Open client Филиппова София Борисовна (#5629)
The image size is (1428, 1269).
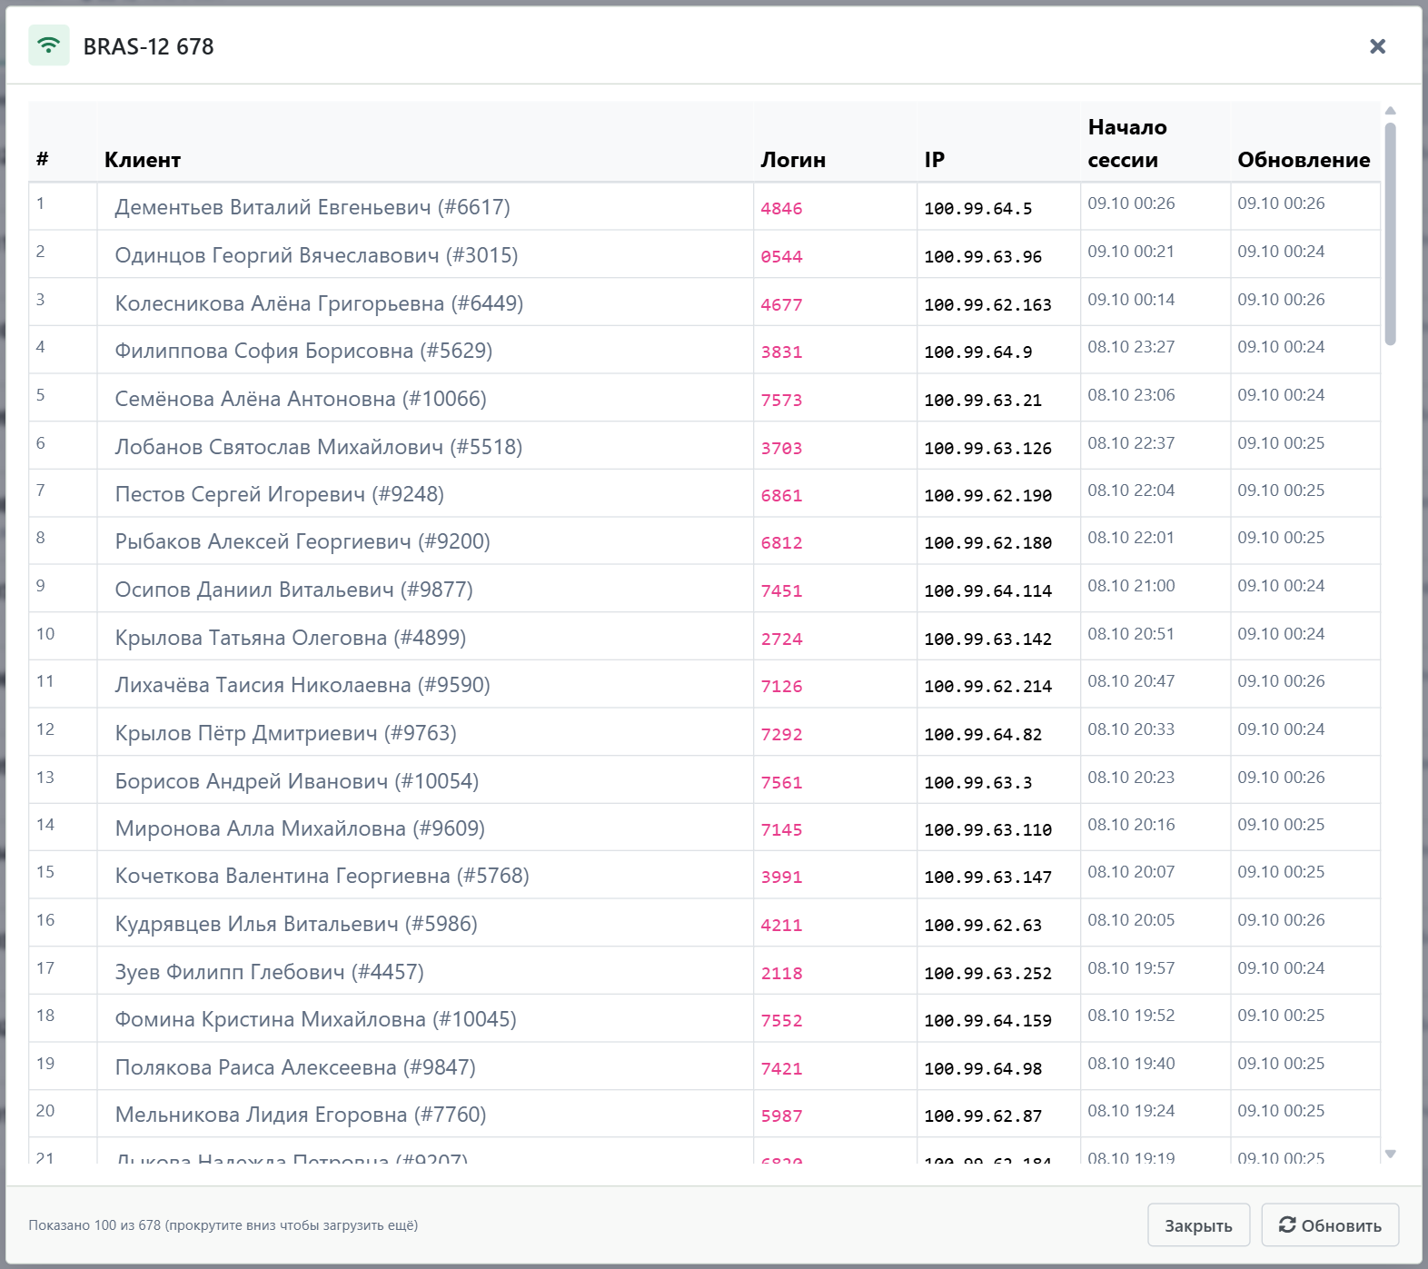[x=303, y=351]
